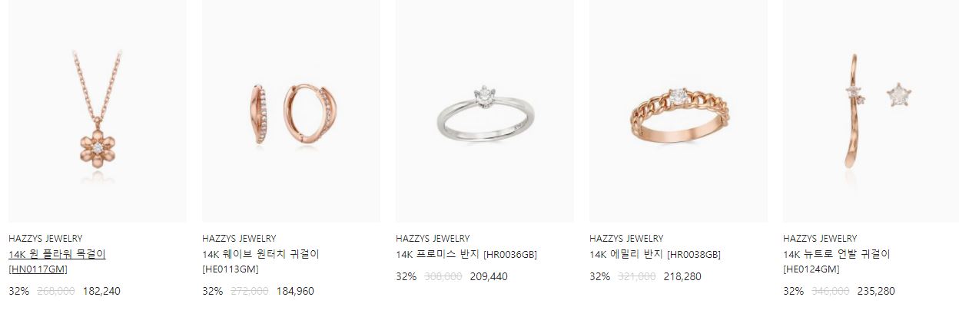The image size is (959, 317).
Task: Click the 184,960 sale price
Action: pos(295,291)
